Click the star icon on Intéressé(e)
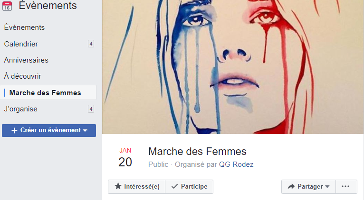The height and width of the screenshot is (200, 364). [x=118, y=187]
